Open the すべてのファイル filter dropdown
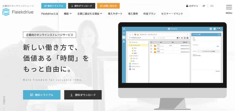This screenshot has height=111, width=235. click(x=135, y=38)
